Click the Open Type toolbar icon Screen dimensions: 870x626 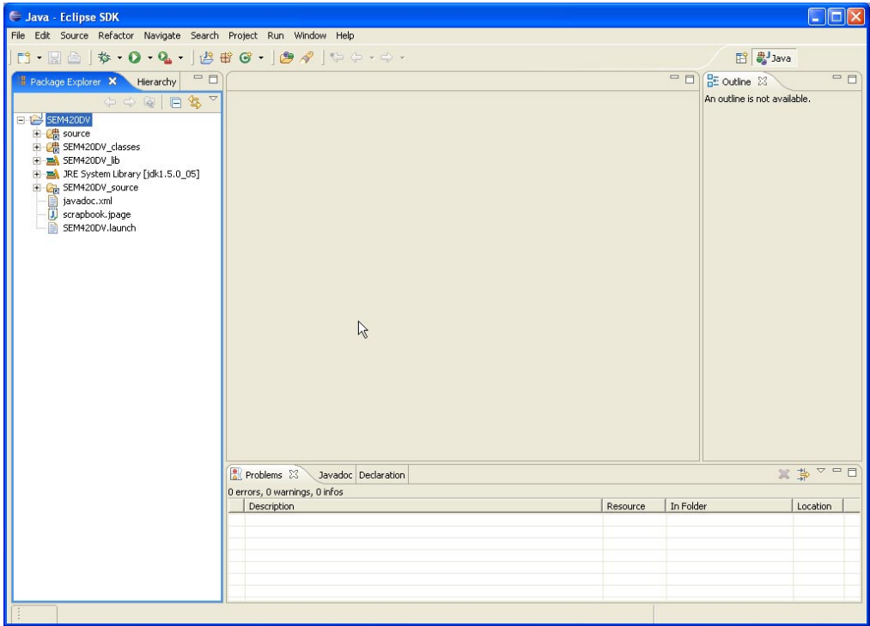click(285, 59)
